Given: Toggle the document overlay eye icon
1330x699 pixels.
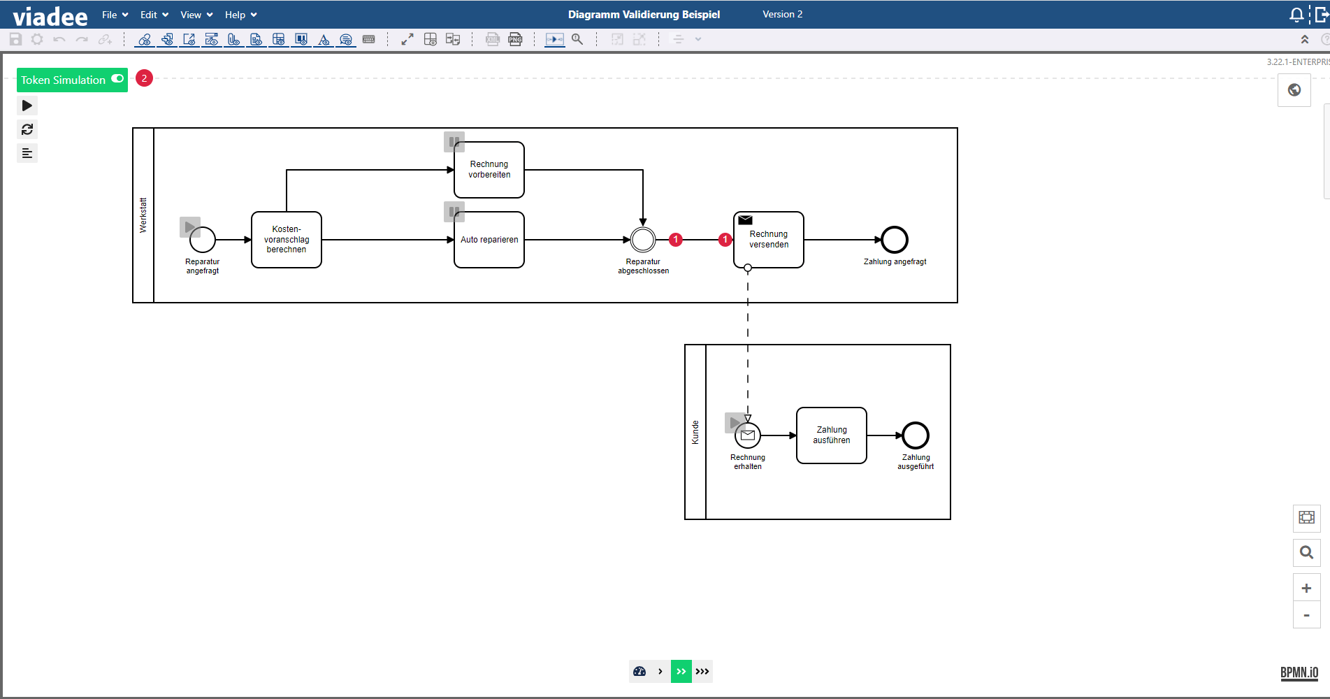Looking at the screenshot, I should 256,40.
